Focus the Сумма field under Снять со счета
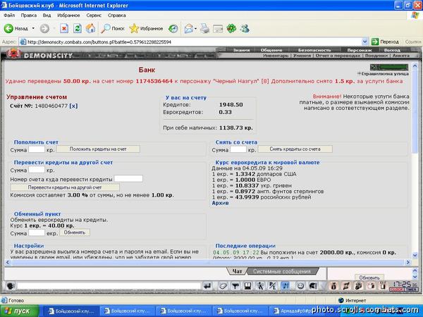The image size is (423, 317). (238, 149)
